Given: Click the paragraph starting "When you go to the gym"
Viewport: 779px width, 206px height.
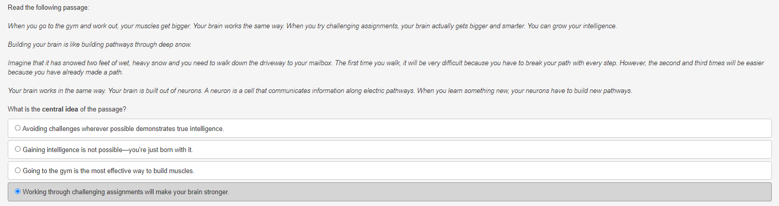Looking at the screenshot, I should 312,26.
